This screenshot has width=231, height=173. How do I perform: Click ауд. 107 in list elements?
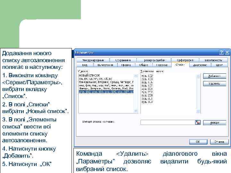tap(147, 86)
